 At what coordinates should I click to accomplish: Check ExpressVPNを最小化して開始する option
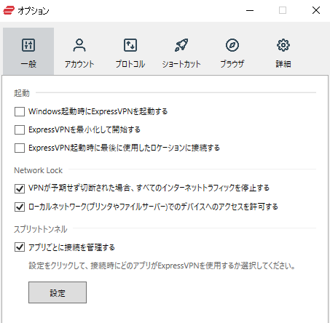[20, 129]
